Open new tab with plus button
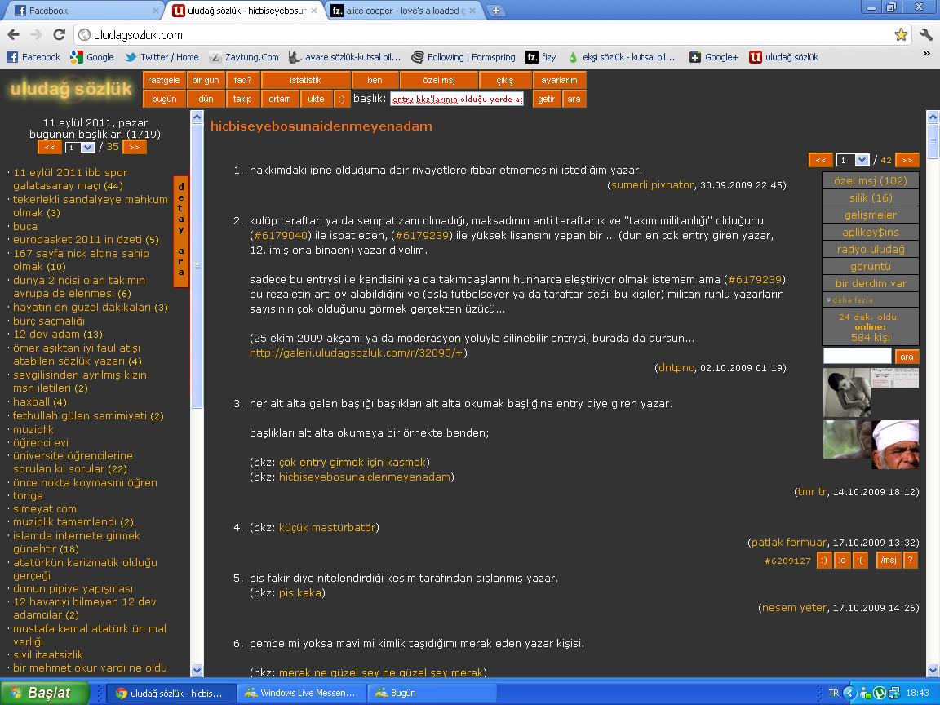This screenshot has width=940, height=705. click(x=496, y=10)
